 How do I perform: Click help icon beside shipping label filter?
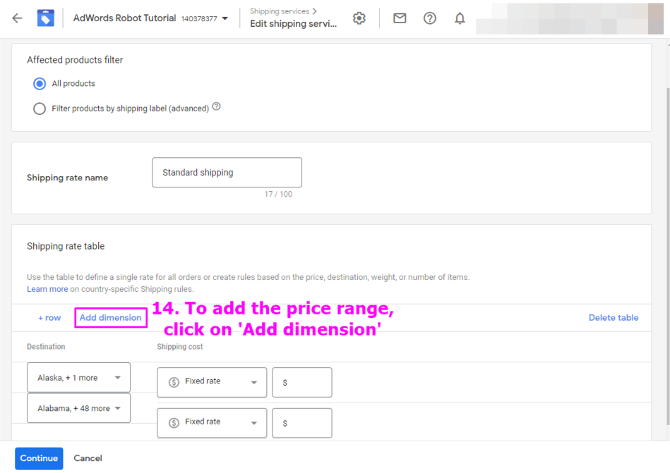tap(217, 107)
